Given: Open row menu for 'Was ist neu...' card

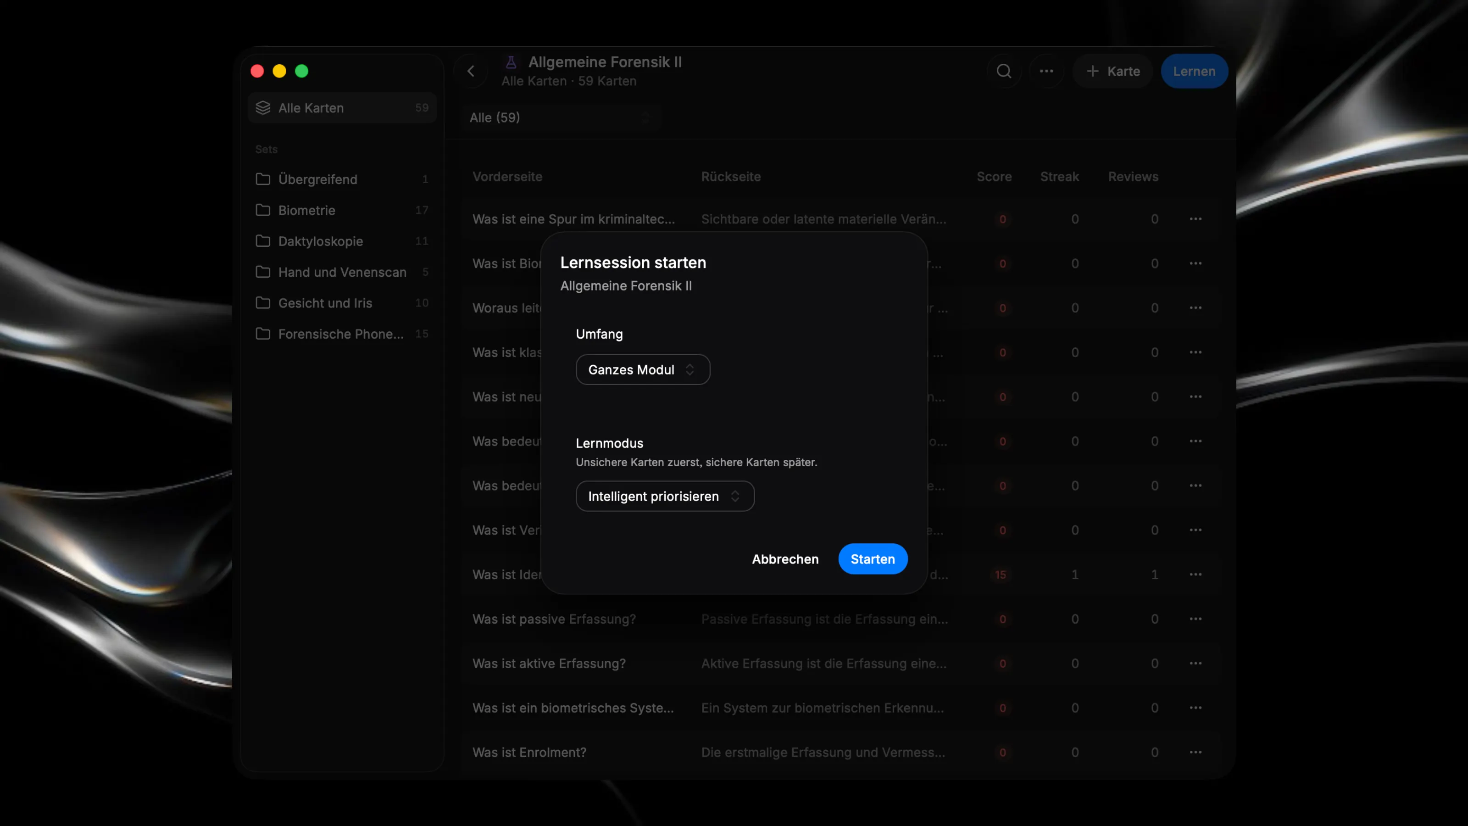Looking at the screenshot, I should pos(1196,397).
